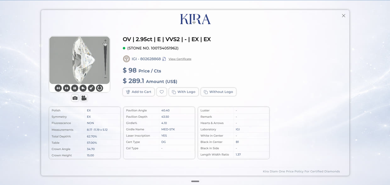The height and width of the screenshot is (185, 390).
Task: Click the green availability status dot
Action: (124, 48)
